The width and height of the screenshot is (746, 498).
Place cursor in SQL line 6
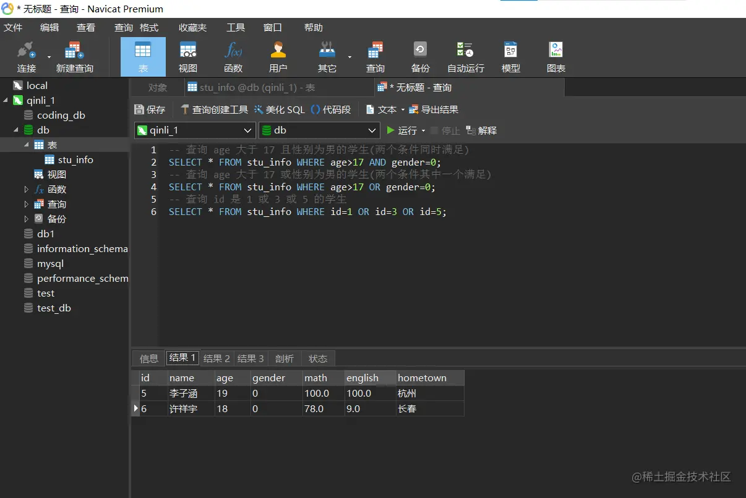307,212
